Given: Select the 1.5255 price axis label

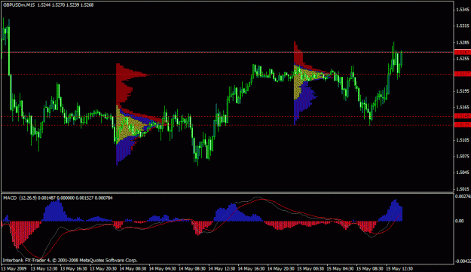Looking at the screenshot, I should [463, 59].
